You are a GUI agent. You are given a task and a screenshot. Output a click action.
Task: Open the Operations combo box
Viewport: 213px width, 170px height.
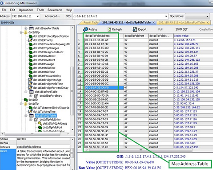click(197, 16)
